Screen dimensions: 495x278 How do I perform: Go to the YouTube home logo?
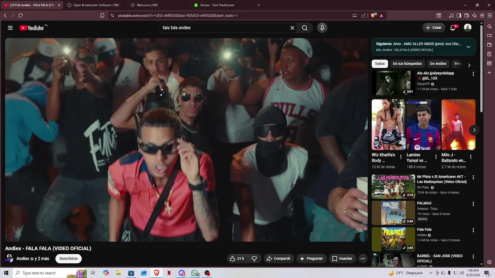point(32,28)
